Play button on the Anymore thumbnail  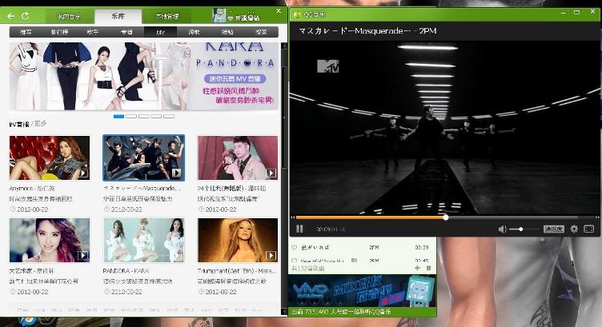click(83, 173)
